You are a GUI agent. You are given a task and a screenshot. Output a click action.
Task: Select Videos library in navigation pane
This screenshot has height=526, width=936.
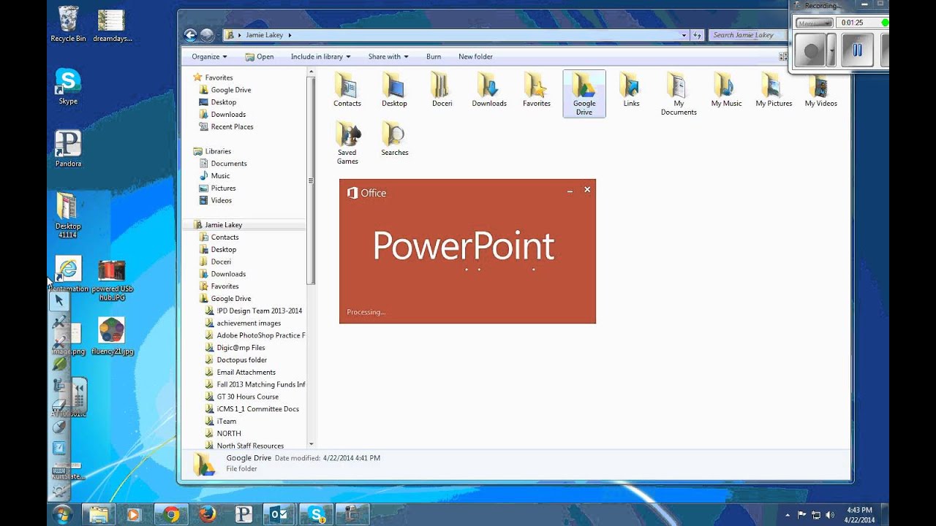click(221, 200)
